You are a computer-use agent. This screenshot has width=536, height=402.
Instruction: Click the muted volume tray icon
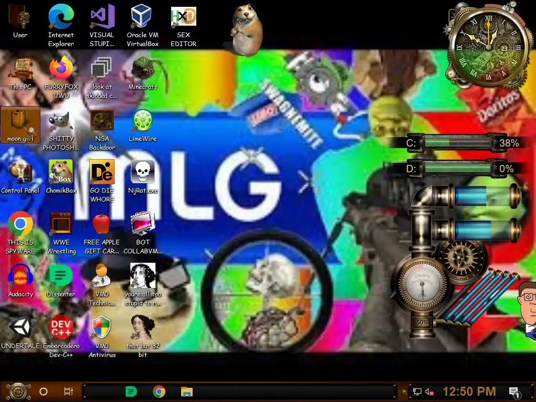tap(429, 392)
